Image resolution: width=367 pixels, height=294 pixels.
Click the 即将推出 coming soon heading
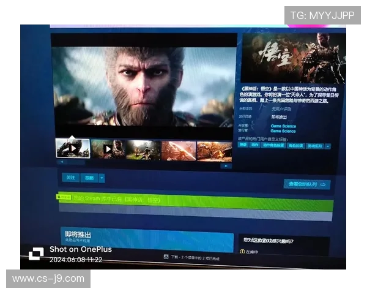[78, 235]
